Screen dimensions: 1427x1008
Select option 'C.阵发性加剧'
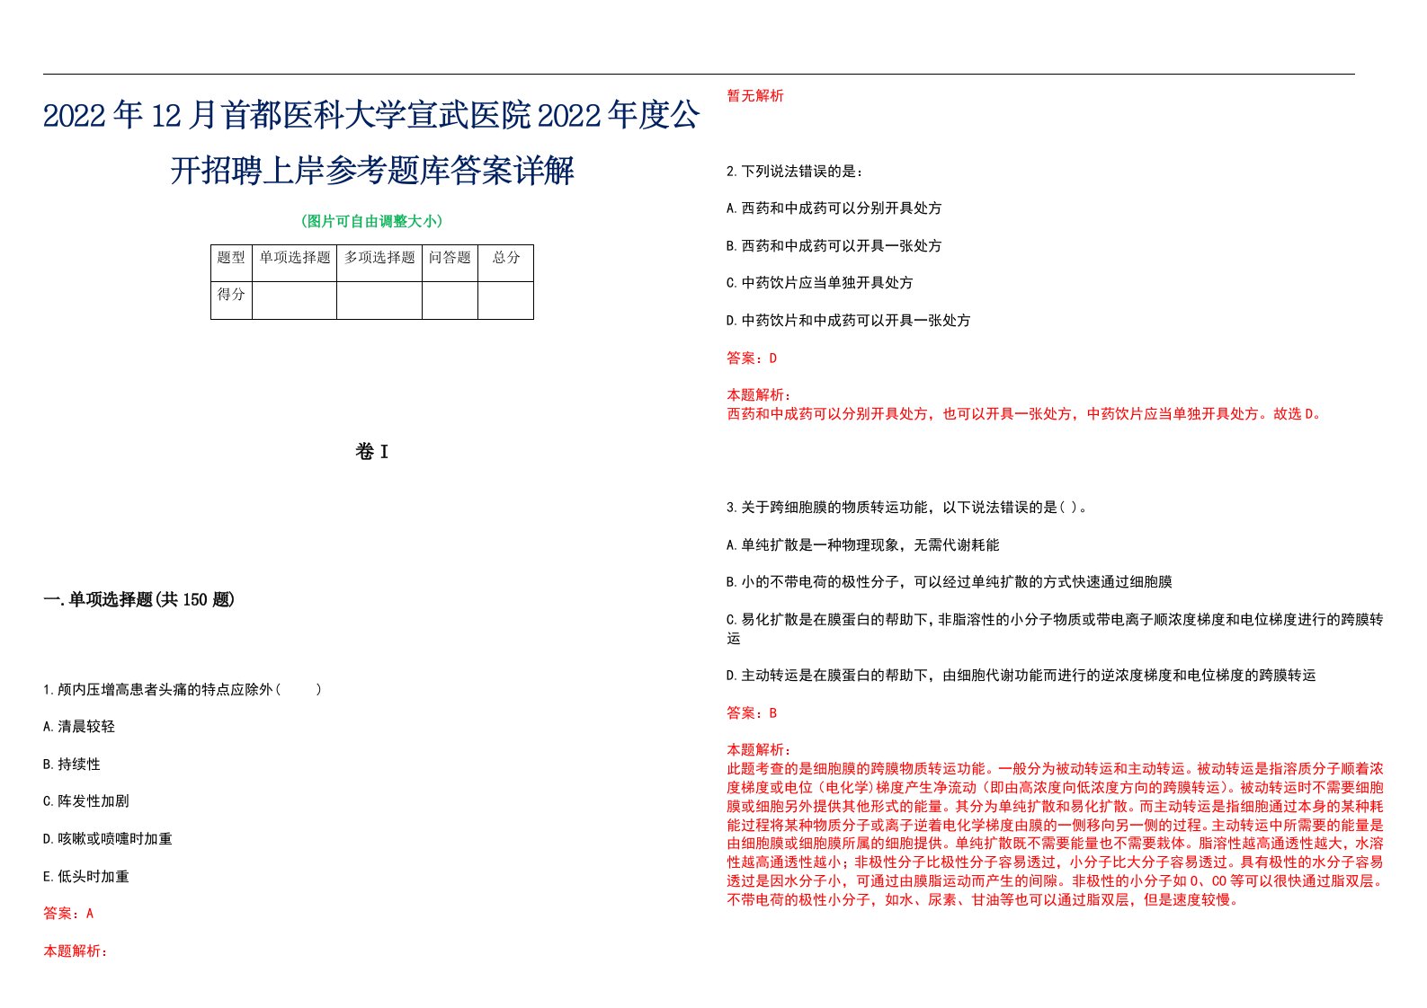click(x=86, y=801)
